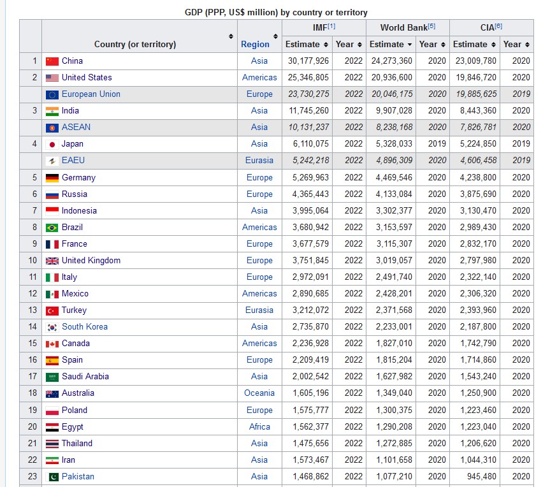
Task: Click the Brazil flag icon
Action: tap(52, 228)
